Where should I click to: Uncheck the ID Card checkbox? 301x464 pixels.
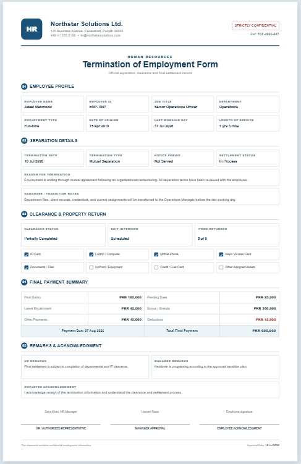(x=27, y=254)
